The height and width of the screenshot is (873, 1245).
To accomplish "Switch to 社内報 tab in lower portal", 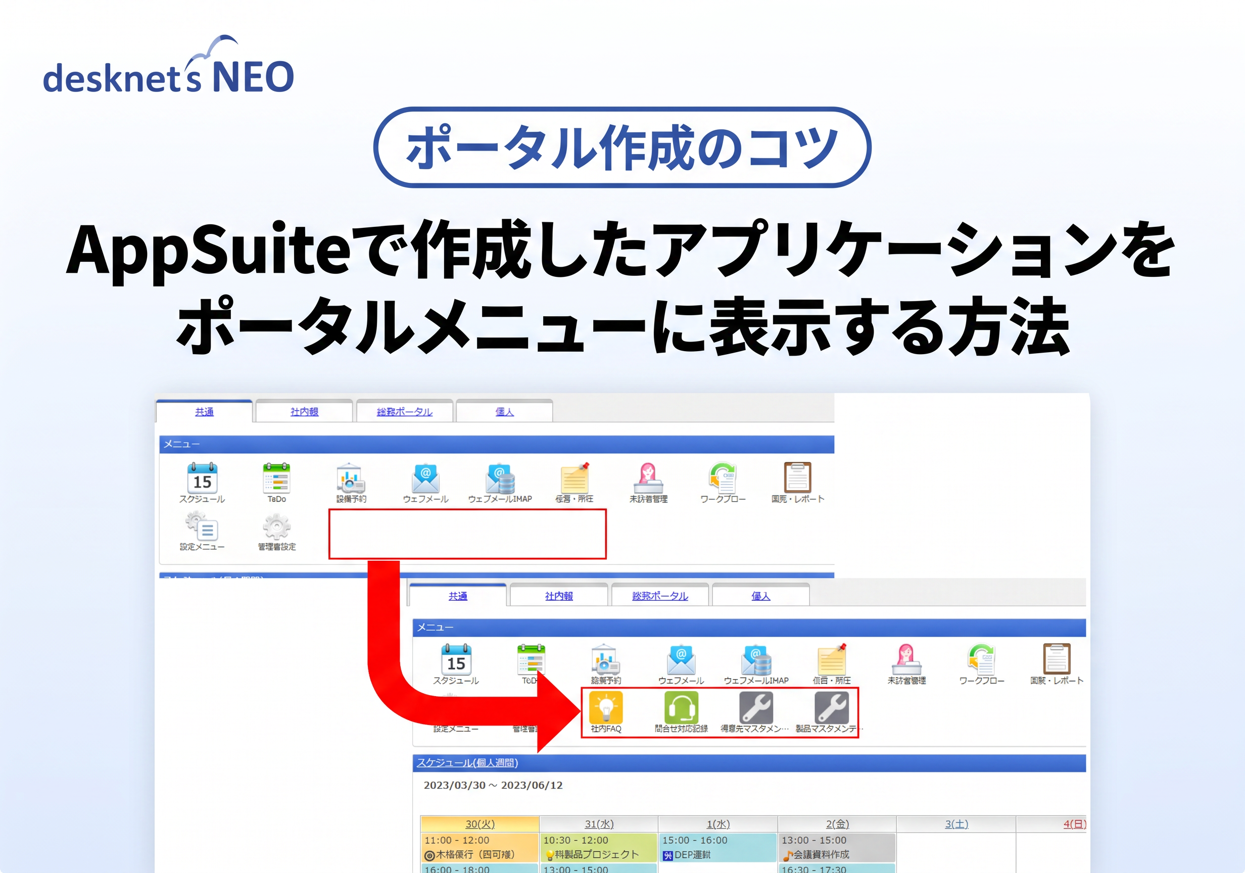I will [x=559, y=595].
